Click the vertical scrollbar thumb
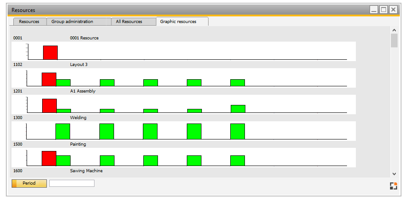The width and height of the screenshot is (406, 201). 394,40
